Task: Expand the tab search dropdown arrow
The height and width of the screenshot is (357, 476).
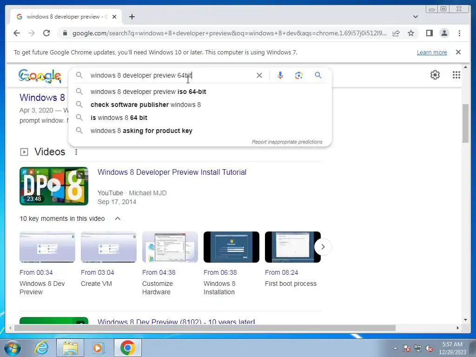Action: 415,17
